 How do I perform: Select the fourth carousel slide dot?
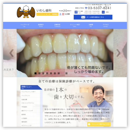(x=47, y=73)
